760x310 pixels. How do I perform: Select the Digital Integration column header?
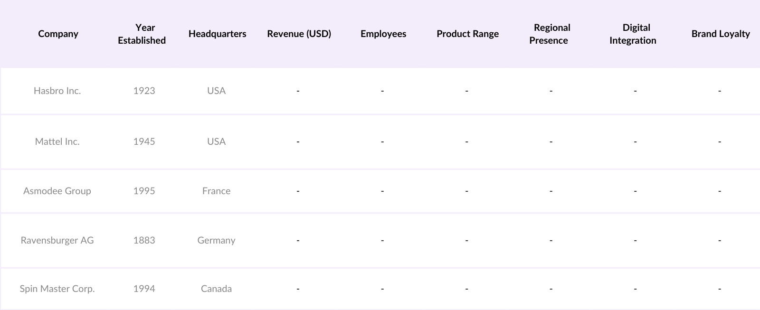[633, 34]
